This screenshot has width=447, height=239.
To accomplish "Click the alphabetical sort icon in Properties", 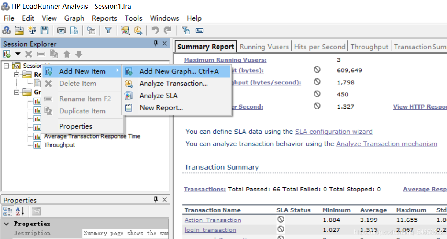I will 20,211.
